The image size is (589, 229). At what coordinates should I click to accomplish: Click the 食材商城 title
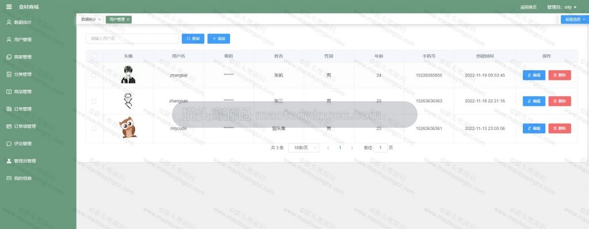point(29,7)
